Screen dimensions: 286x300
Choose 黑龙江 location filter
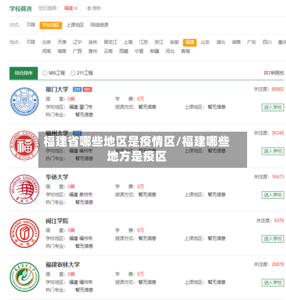pyautogui.click(x=110, y=42)
